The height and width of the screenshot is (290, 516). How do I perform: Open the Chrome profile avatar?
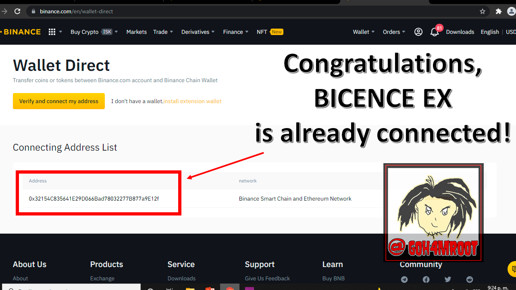(x=512, y=11)
